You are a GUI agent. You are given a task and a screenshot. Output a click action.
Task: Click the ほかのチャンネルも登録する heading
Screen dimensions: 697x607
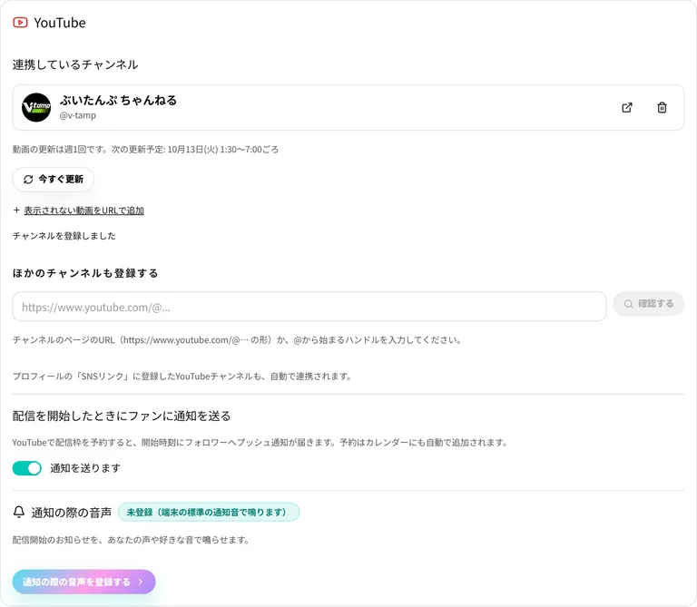(x=85, y=273)
